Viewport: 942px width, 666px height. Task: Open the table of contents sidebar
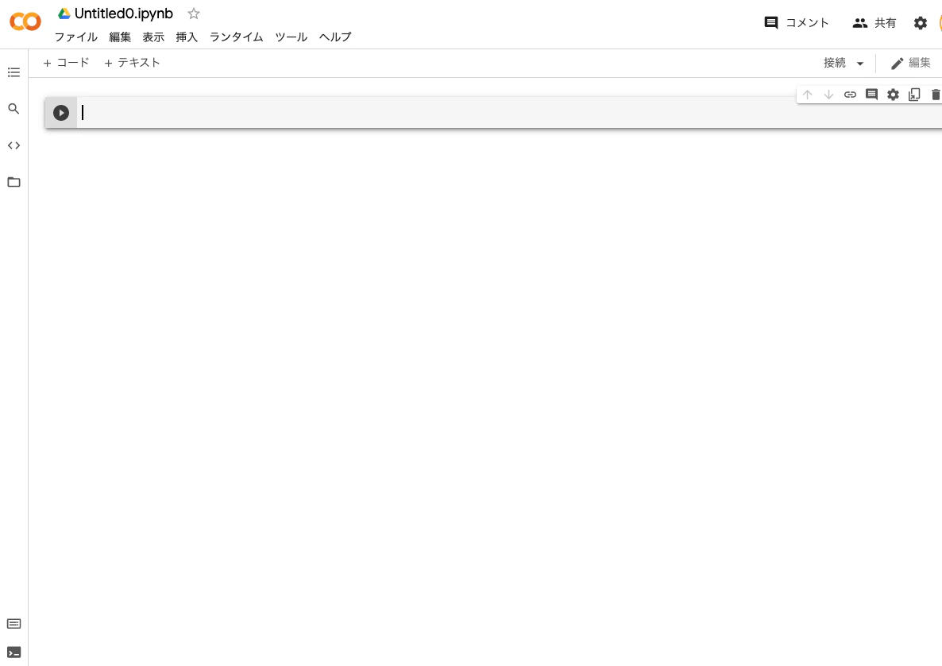(x=14, y=72)
